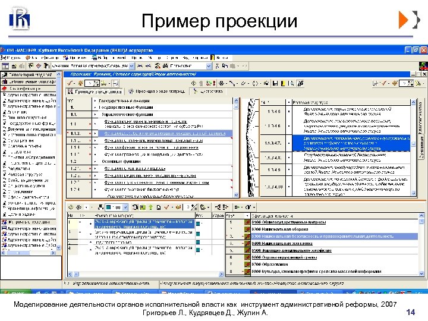The width and height of the screenshot is (428, 321).
Task: Select Цели и задачи in left classifier list
Action: click(21, 214)
